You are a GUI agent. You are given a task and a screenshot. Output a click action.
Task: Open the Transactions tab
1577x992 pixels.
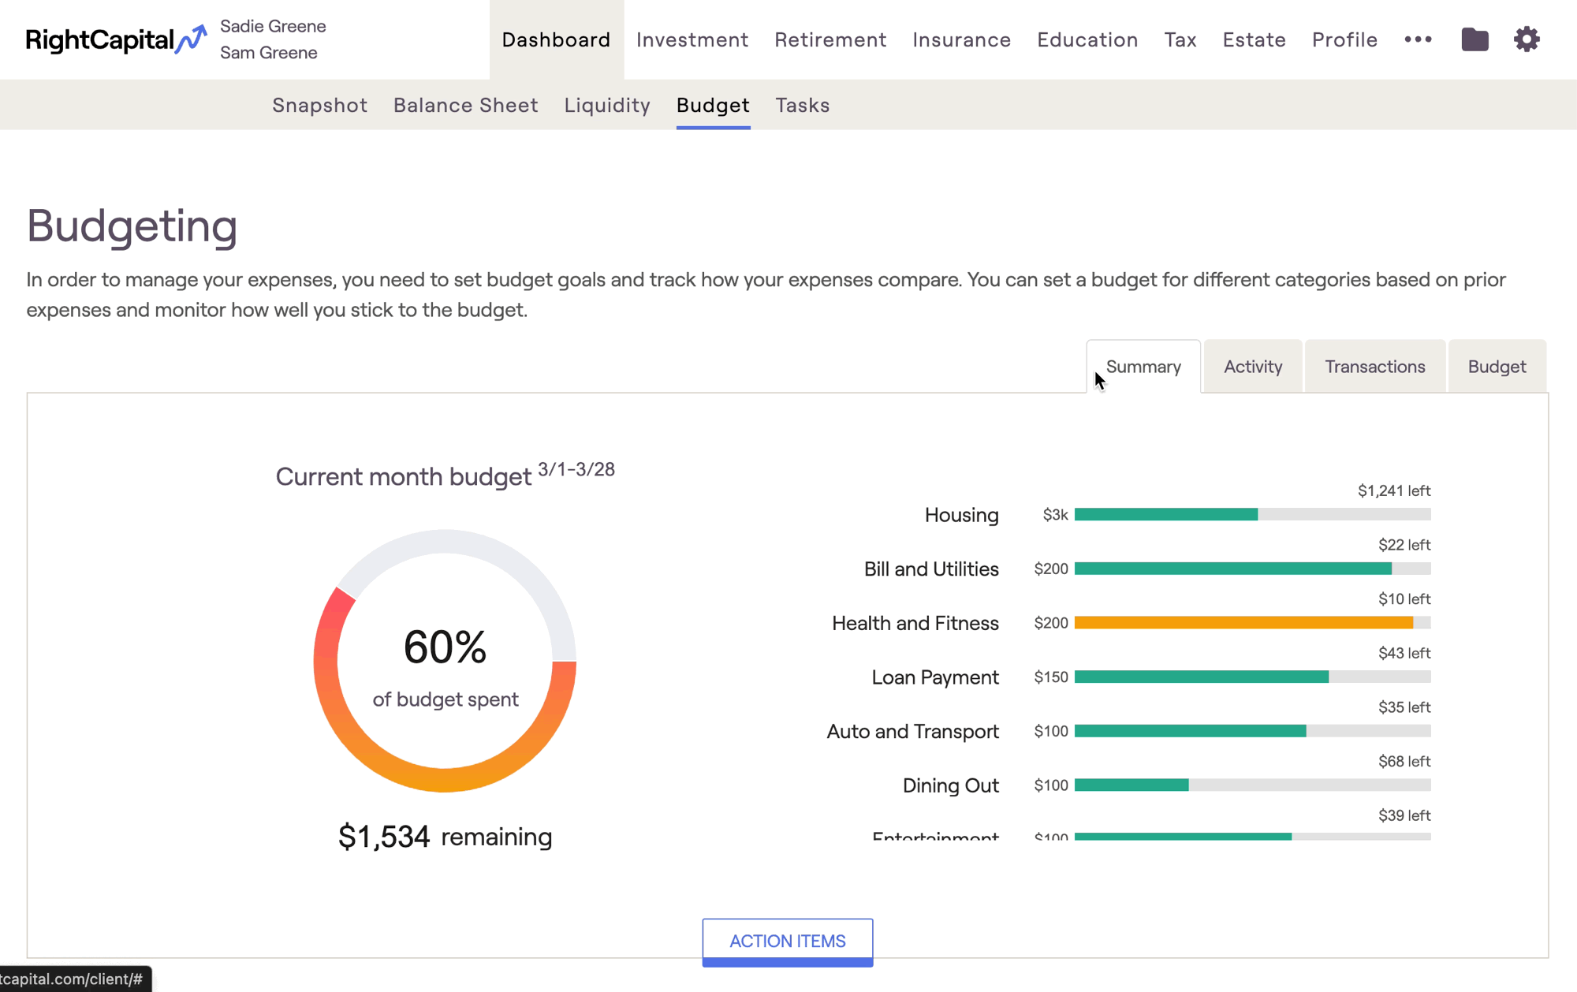(x=1374, y=367)
